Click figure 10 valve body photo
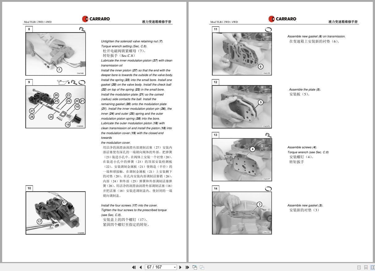This screenshot has width=375, height=271. [x=55, y=213]
